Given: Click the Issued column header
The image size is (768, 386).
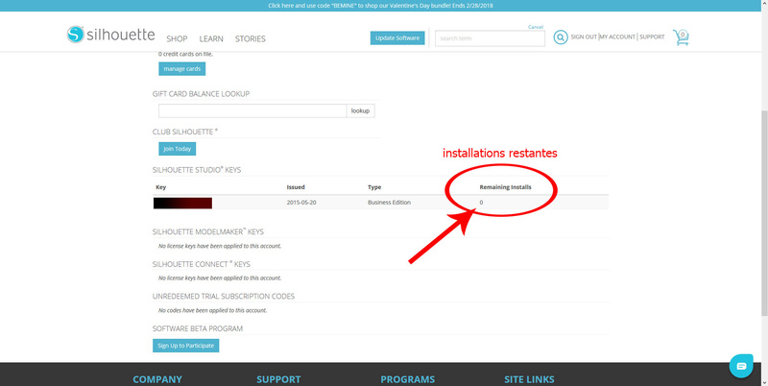Looking at the screenshot, I should pos(296,187).
